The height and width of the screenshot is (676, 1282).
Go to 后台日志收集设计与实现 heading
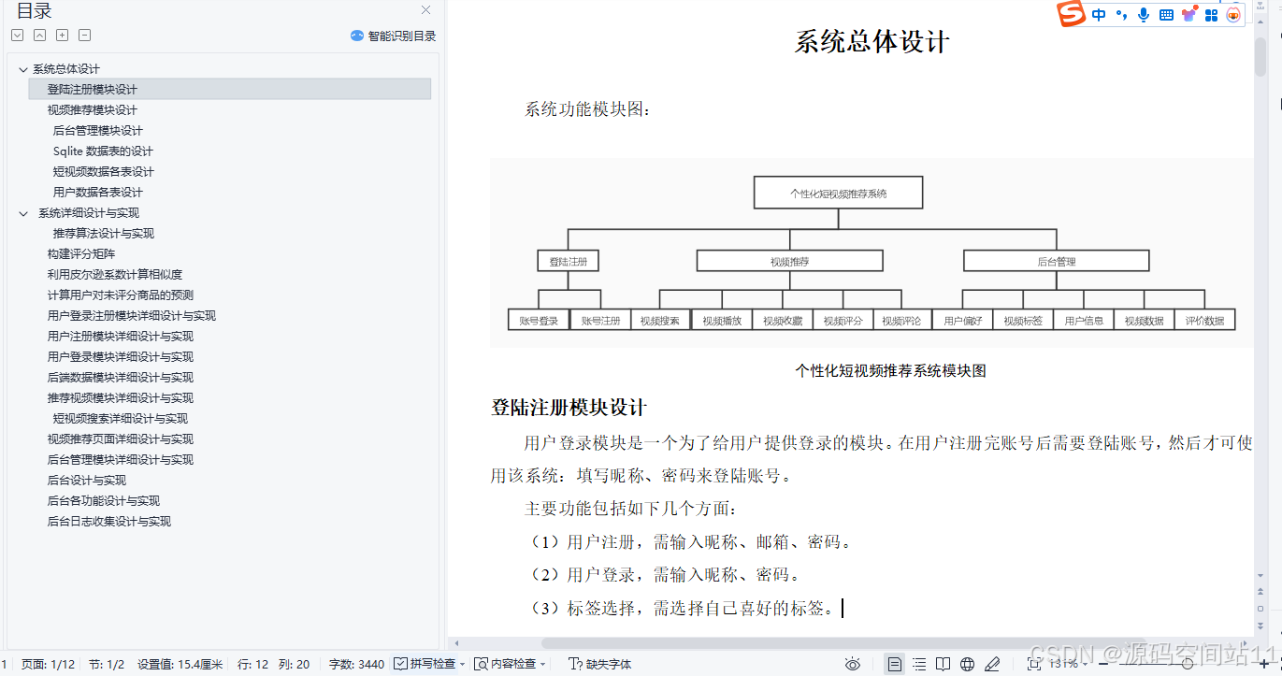pyautogui.click(x=109, y=522)
